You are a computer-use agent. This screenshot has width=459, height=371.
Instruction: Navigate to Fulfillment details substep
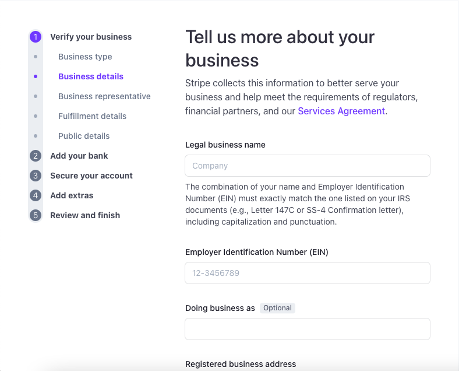(92, 116)
